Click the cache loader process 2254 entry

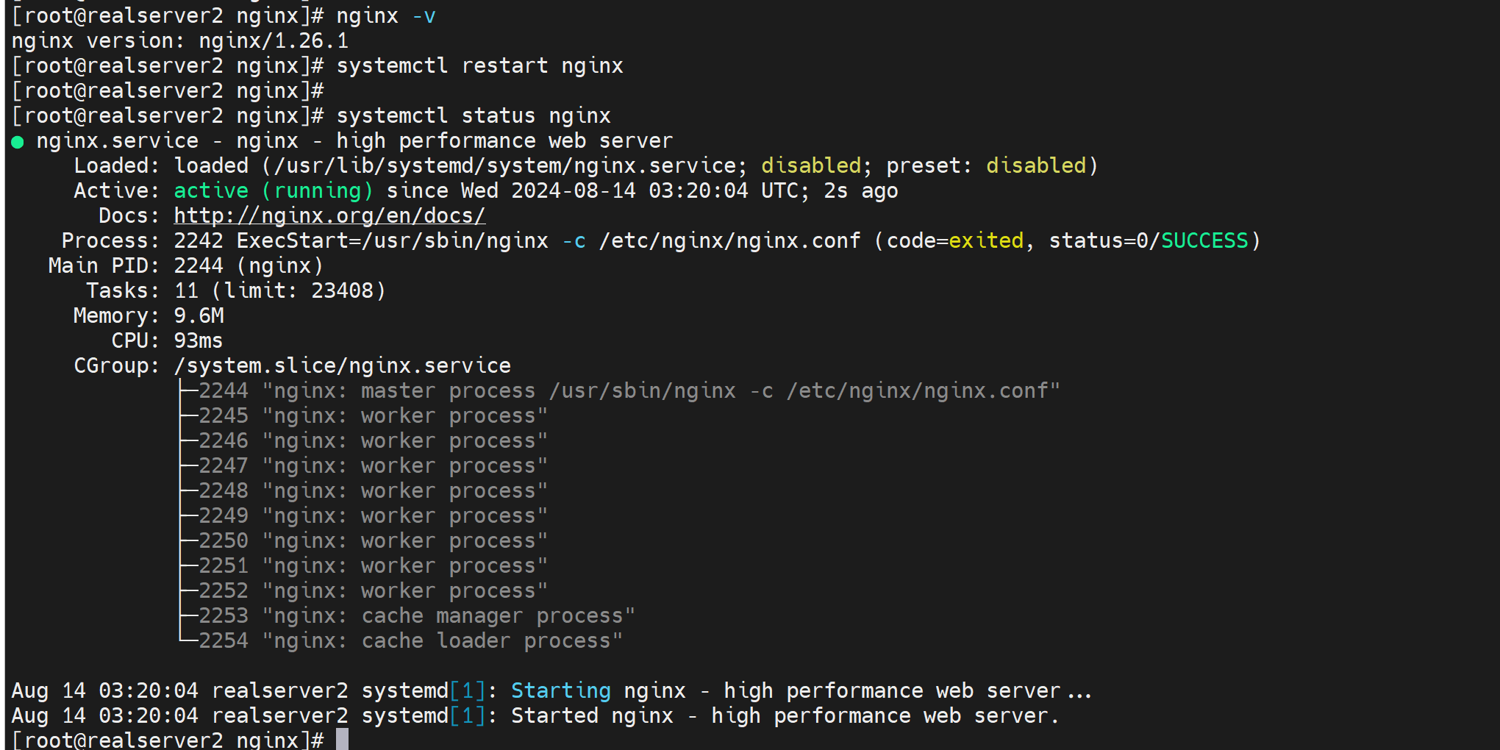click(410, 640)
